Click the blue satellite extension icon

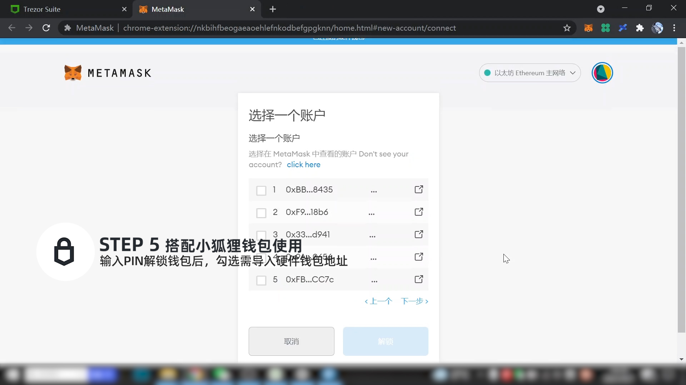[x=622, y=28]
